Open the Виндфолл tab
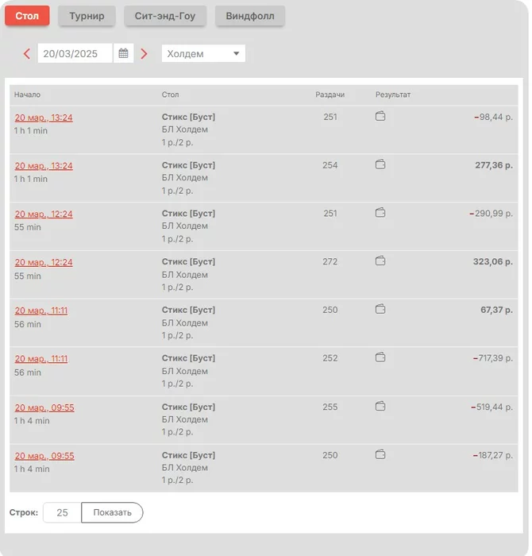 [250, 16]
